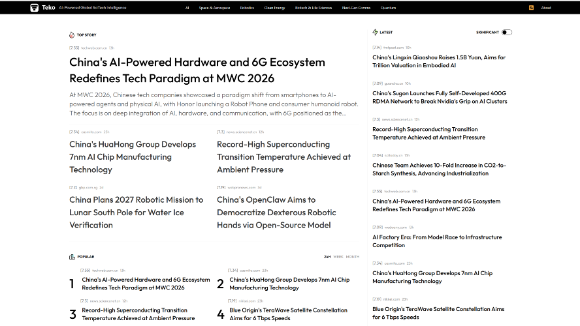Click the Latest lightning bolt icon

(375, 32)
